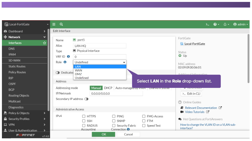This screenshot has height=141, width=252.
Task: Open the CLI console icon
Action: pyautogui.click(x=207, y=24)
